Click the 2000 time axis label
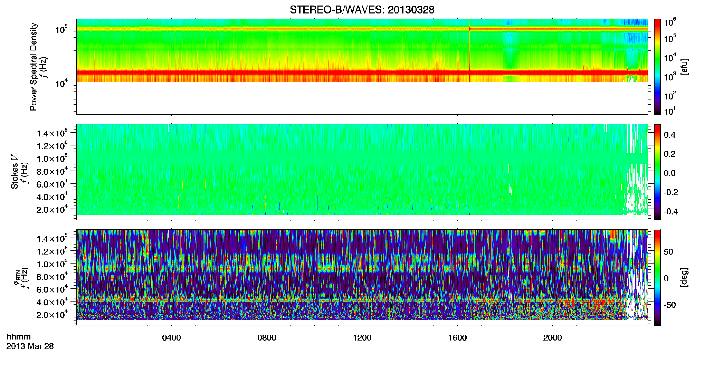Viewport: 724px width, 373px height. pyautogui.click(x=553, y=338)
